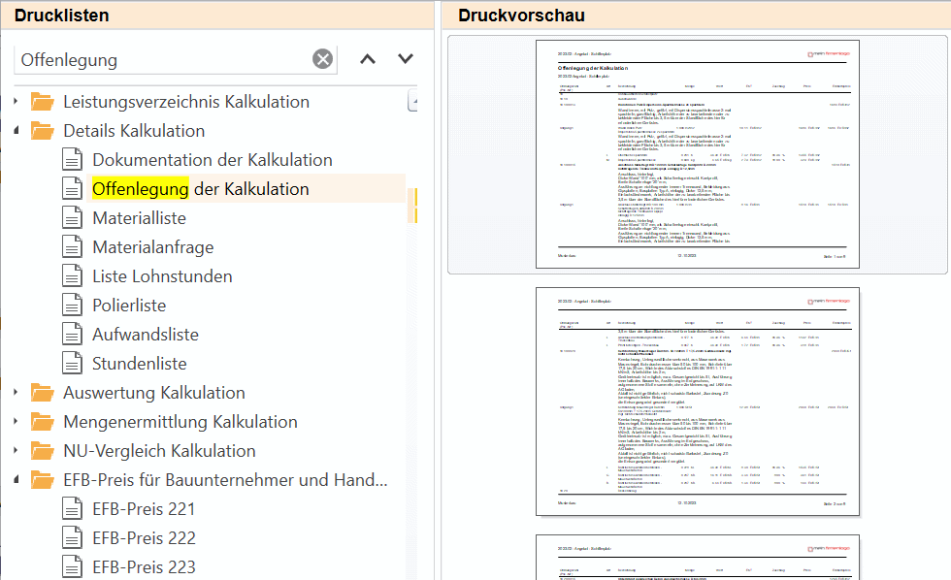
Task: Click Auswertung Kalkulation folder icon
Action: pyautogui.click(x=43, y=392)
